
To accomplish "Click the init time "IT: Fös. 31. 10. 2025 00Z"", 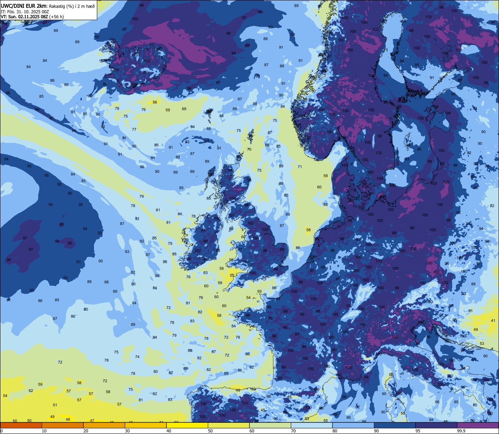I will (25, 11).
